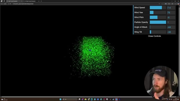Open Microsoft Edge from the taskbar

coord(92,99)
